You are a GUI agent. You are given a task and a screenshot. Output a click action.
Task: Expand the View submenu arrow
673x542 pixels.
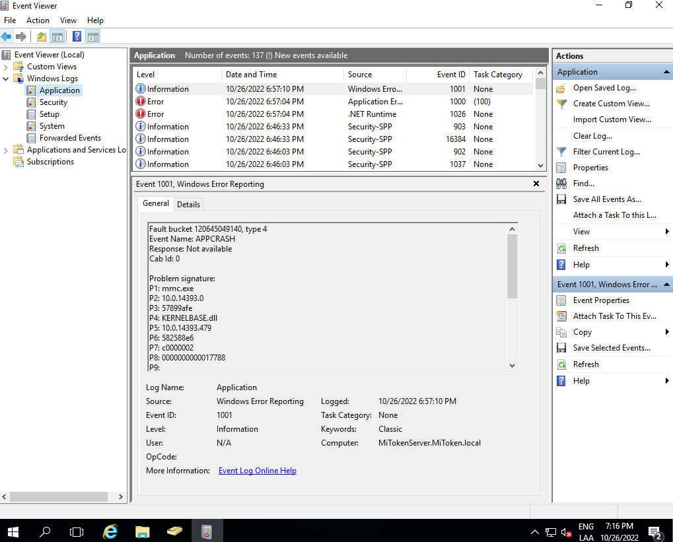[x=667, y=232]
